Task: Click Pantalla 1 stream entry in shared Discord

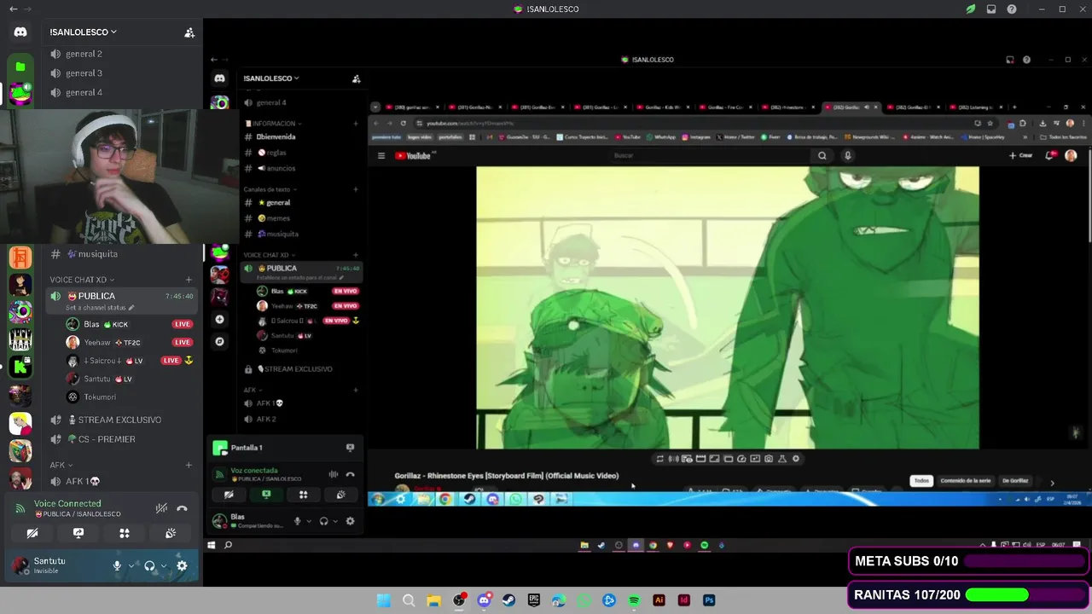Action: tap(283, 448)
